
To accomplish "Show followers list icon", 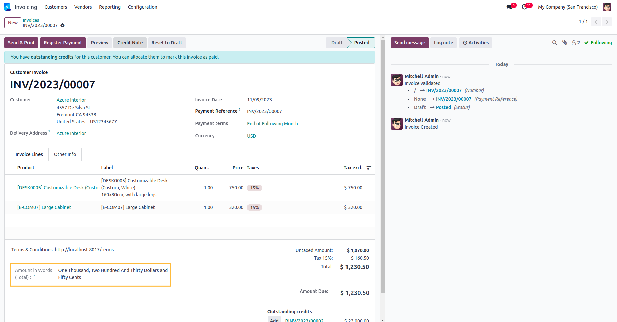I will point(576,43).
